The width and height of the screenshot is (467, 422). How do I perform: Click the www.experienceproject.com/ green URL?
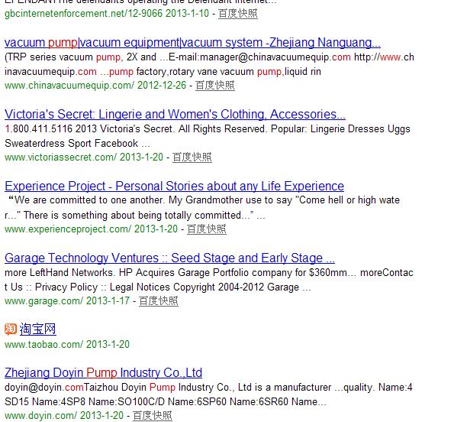point(68,229)
